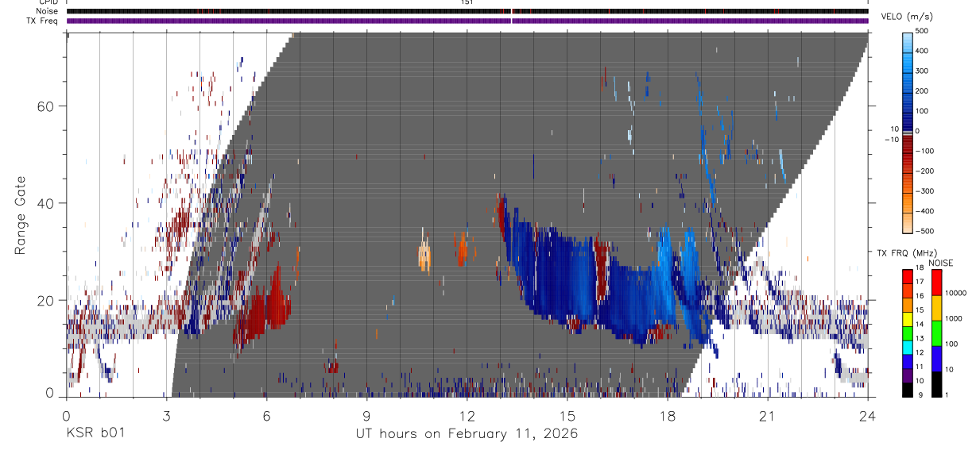Image resolution: width=976 pixels, height=450 pixels.
Task: Click the '3' tick on the time axis
Action: (x=166, y=416)
